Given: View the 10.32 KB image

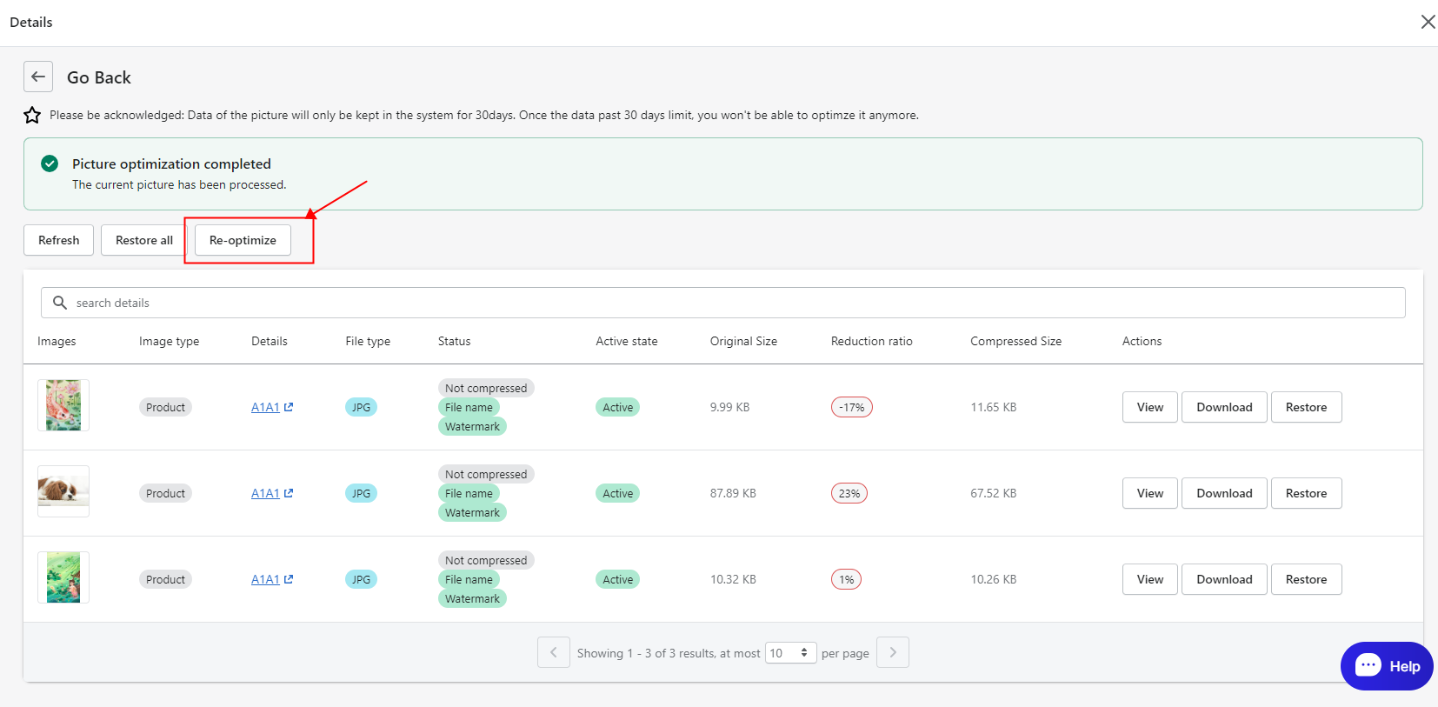Looking at the screenshot, I should point(1150,579).
